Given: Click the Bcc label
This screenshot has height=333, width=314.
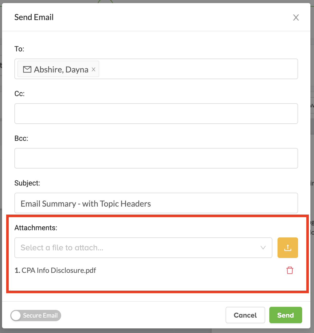Looking at the screenshot, I should 21,138.
